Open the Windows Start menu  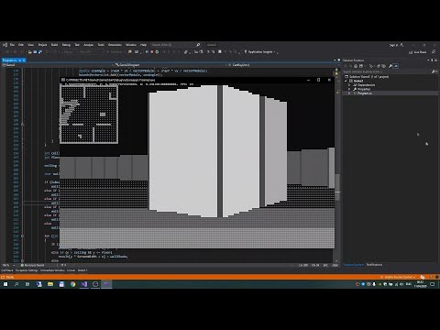(5, 284)
